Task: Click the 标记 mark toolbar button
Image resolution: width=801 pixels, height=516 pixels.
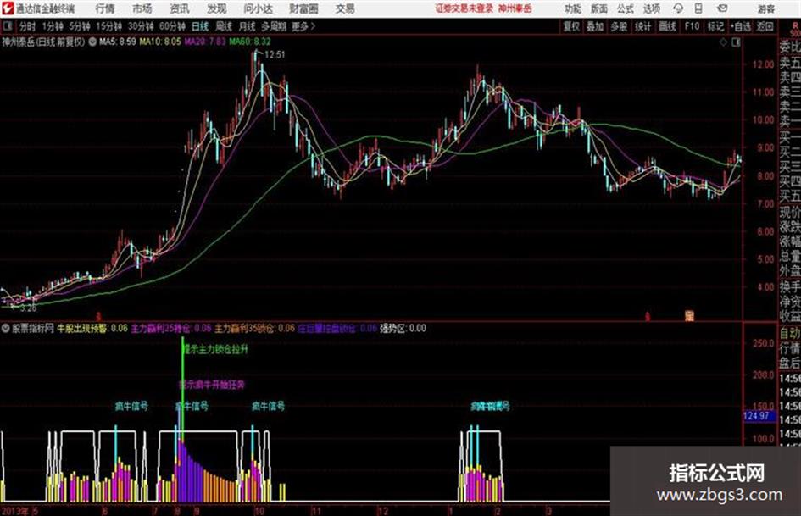Action: coord(715,26)
